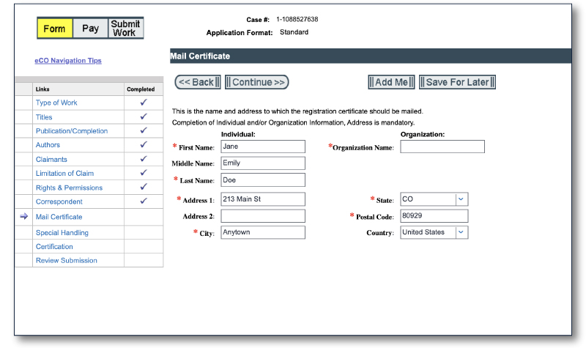This screenshot has height=348, width=586.
Task: Click Save For Later button
Action: [x=457, y=82]
